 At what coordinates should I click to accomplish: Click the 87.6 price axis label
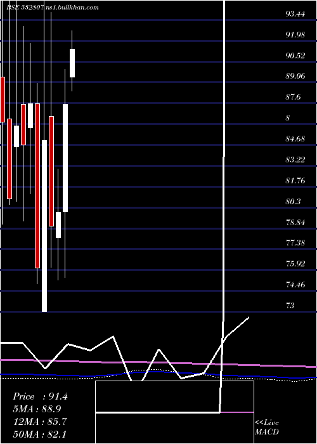pos(293,97)
